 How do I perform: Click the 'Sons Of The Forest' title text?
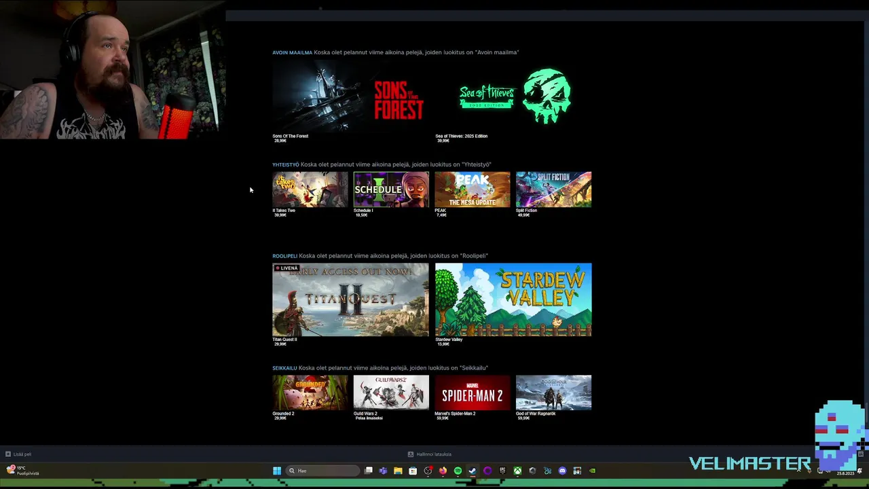(290, 136)
